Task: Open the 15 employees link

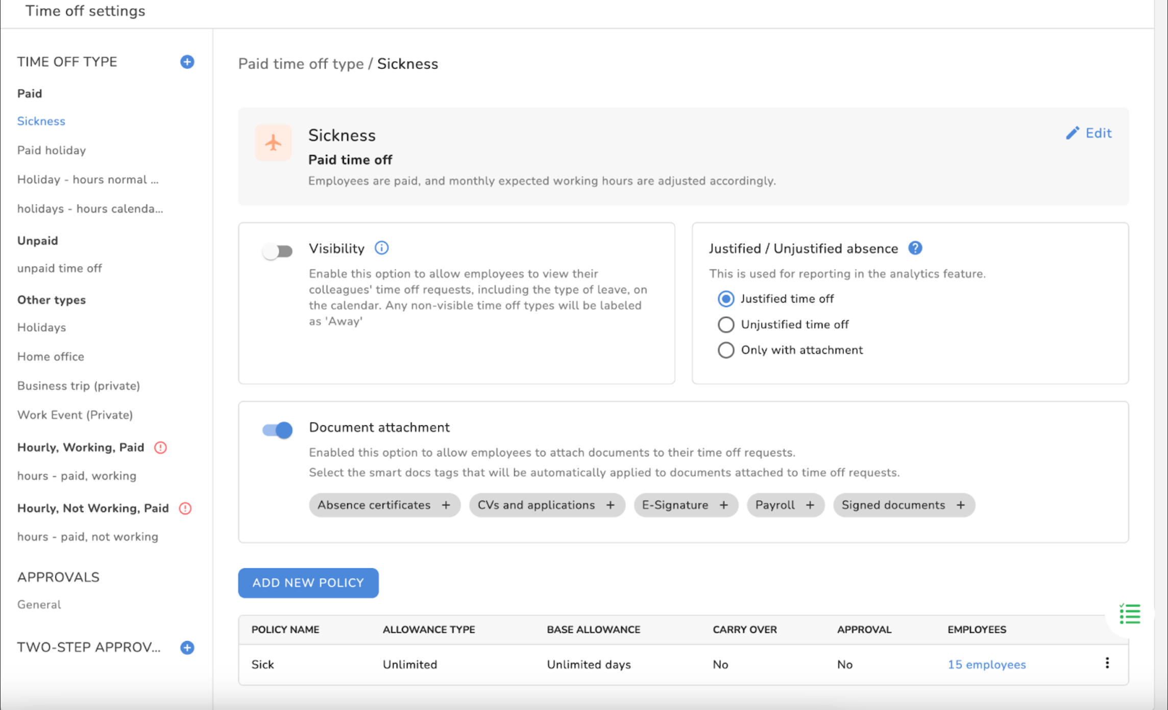Action: tap(986, 664)
